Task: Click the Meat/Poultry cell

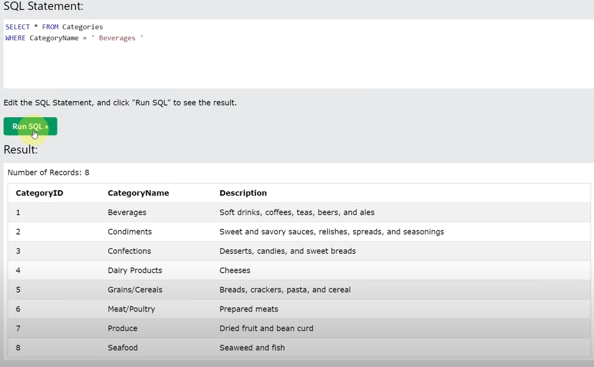Action: [131, 309]
